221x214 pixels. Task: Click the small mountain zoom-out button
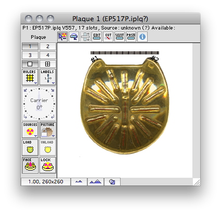[79, 182]
